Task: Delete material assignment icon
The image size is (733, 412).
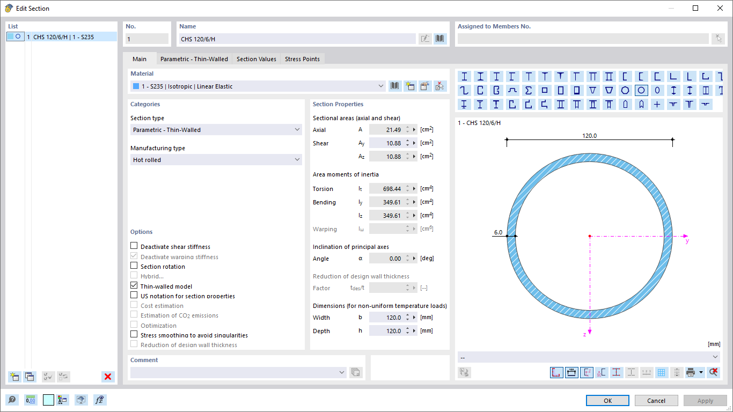Action: [440, 86]
